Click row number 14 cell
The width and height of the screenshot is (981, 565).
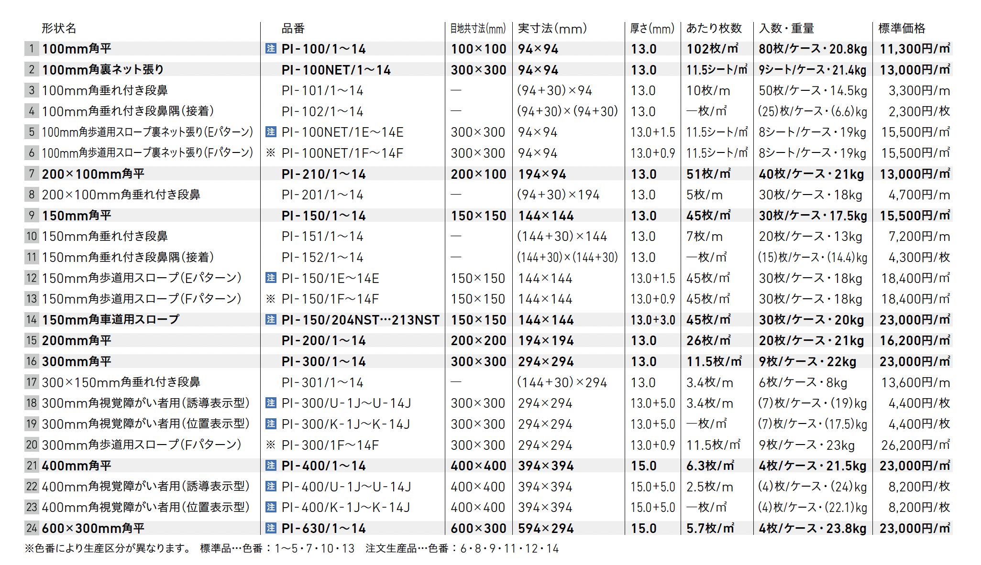pyautogui.click(x=32, y=319)
